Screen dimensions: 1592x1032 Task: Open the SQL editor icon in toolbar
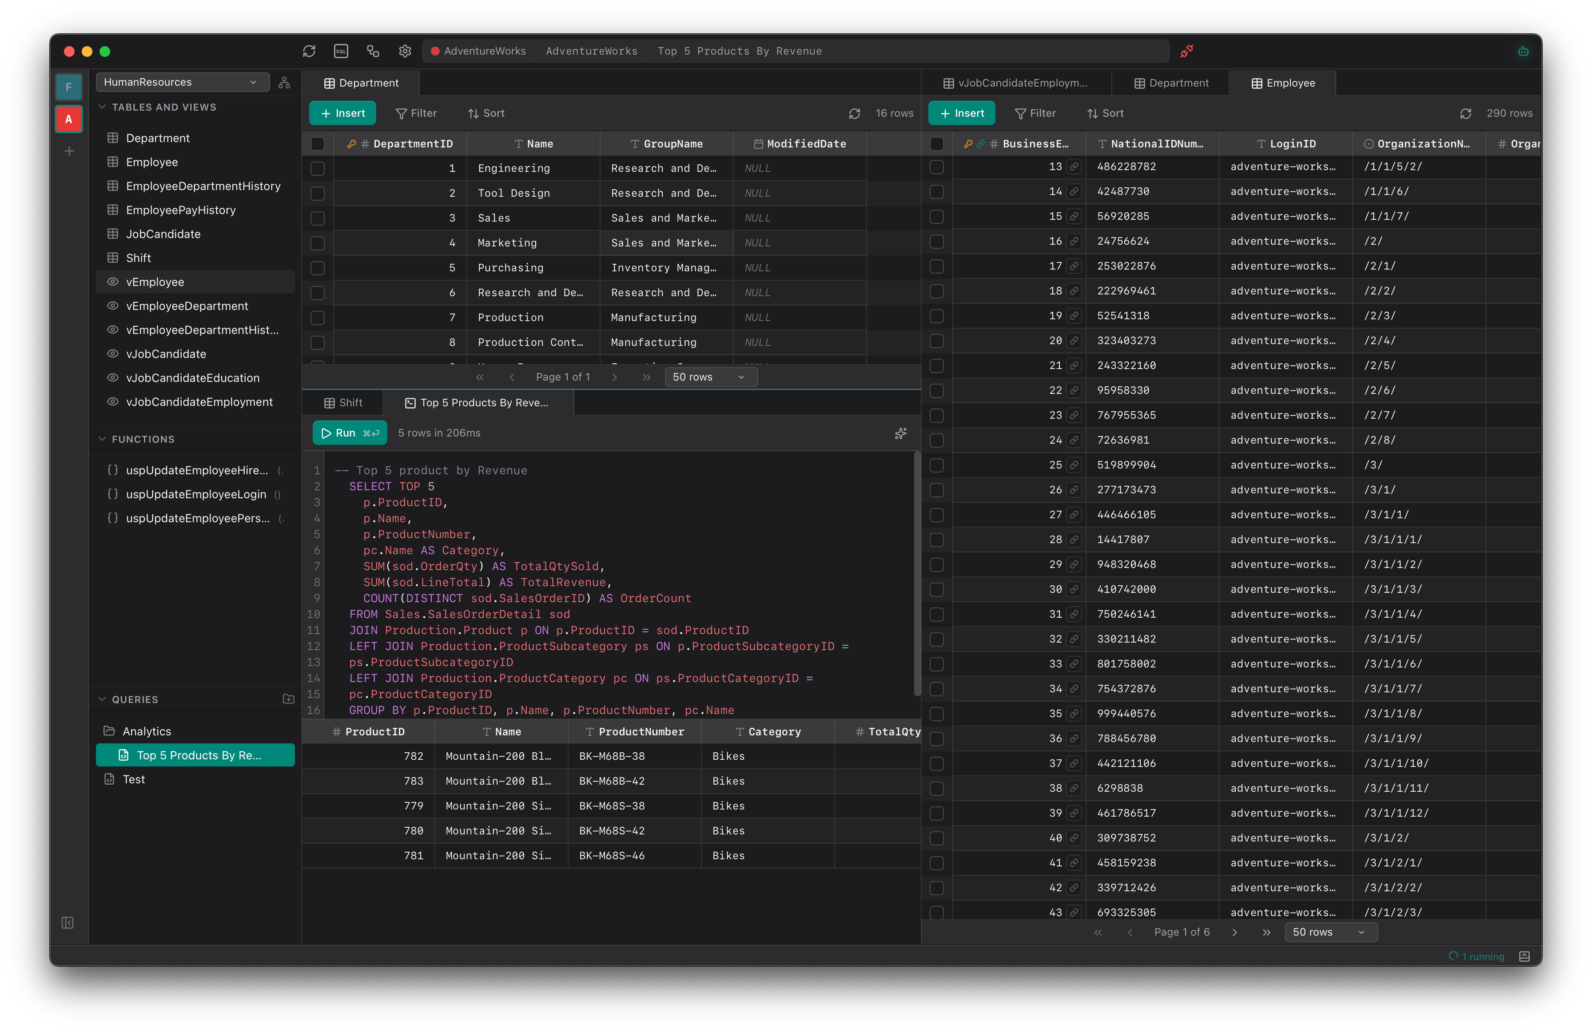point(340,51)
